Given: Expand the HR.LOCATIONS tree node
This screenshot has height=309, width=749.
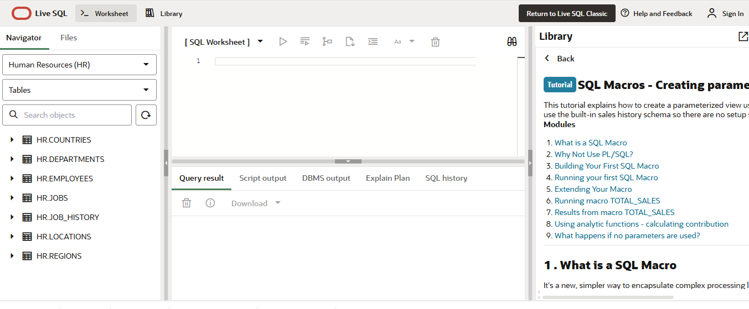Looking at the screenshot, I should [x=12, y=237].
